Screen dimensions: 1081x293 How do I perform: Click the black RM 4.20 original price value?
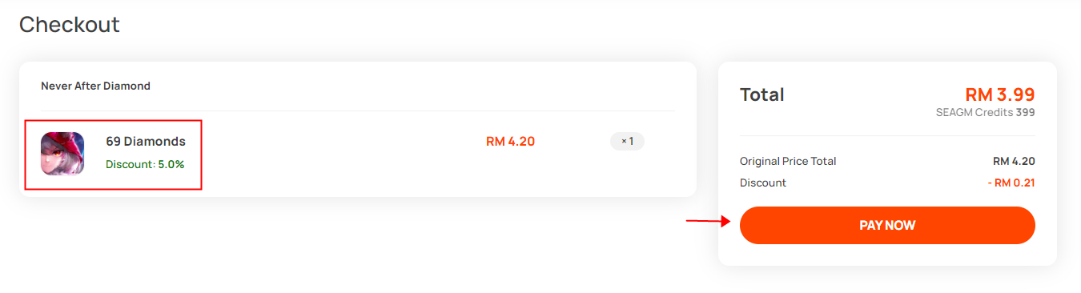(x=1014, y=161)
